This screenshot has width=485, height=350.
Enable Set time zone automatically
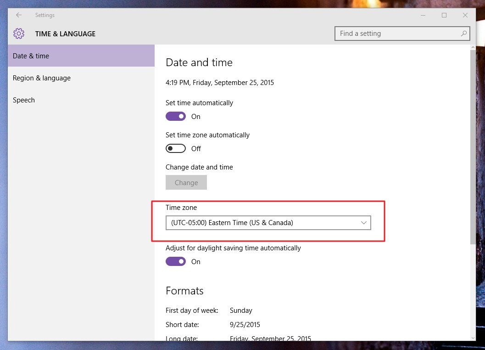pos(175,148)
